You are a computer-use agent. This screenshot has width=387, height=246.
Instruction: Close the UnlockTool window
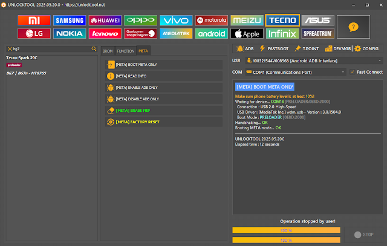[381, 5]
